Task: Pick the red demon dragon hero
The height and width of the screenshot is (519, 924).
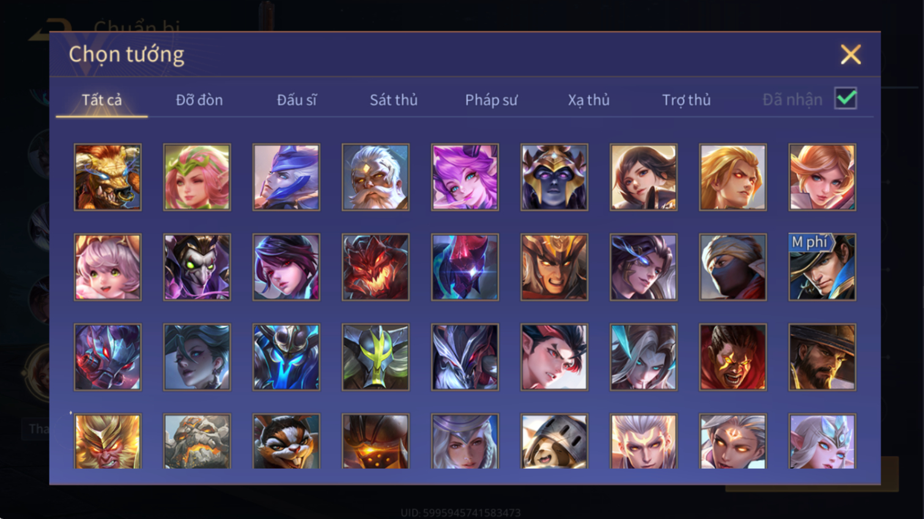Action: pyautogui.click(x=375, y=267)
